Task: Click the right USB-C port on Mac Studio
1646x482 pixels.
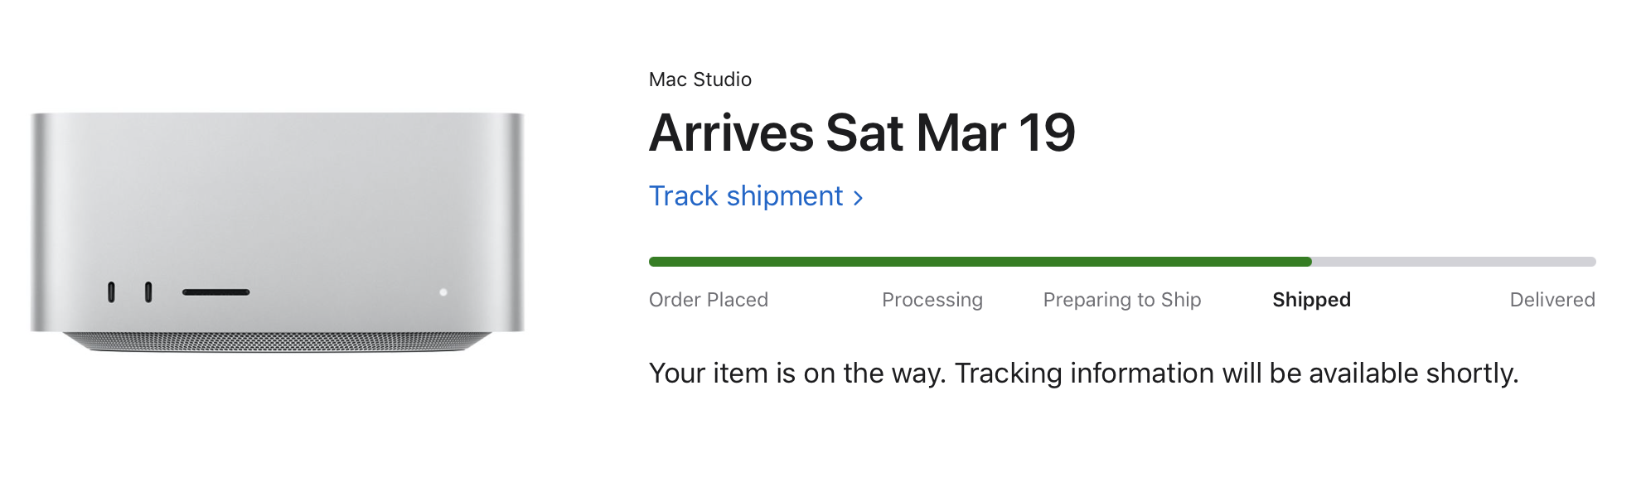Action: [x=148, y=292]
